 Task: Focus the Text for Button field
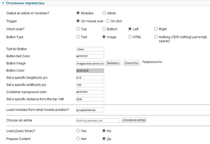coord(90,49)
